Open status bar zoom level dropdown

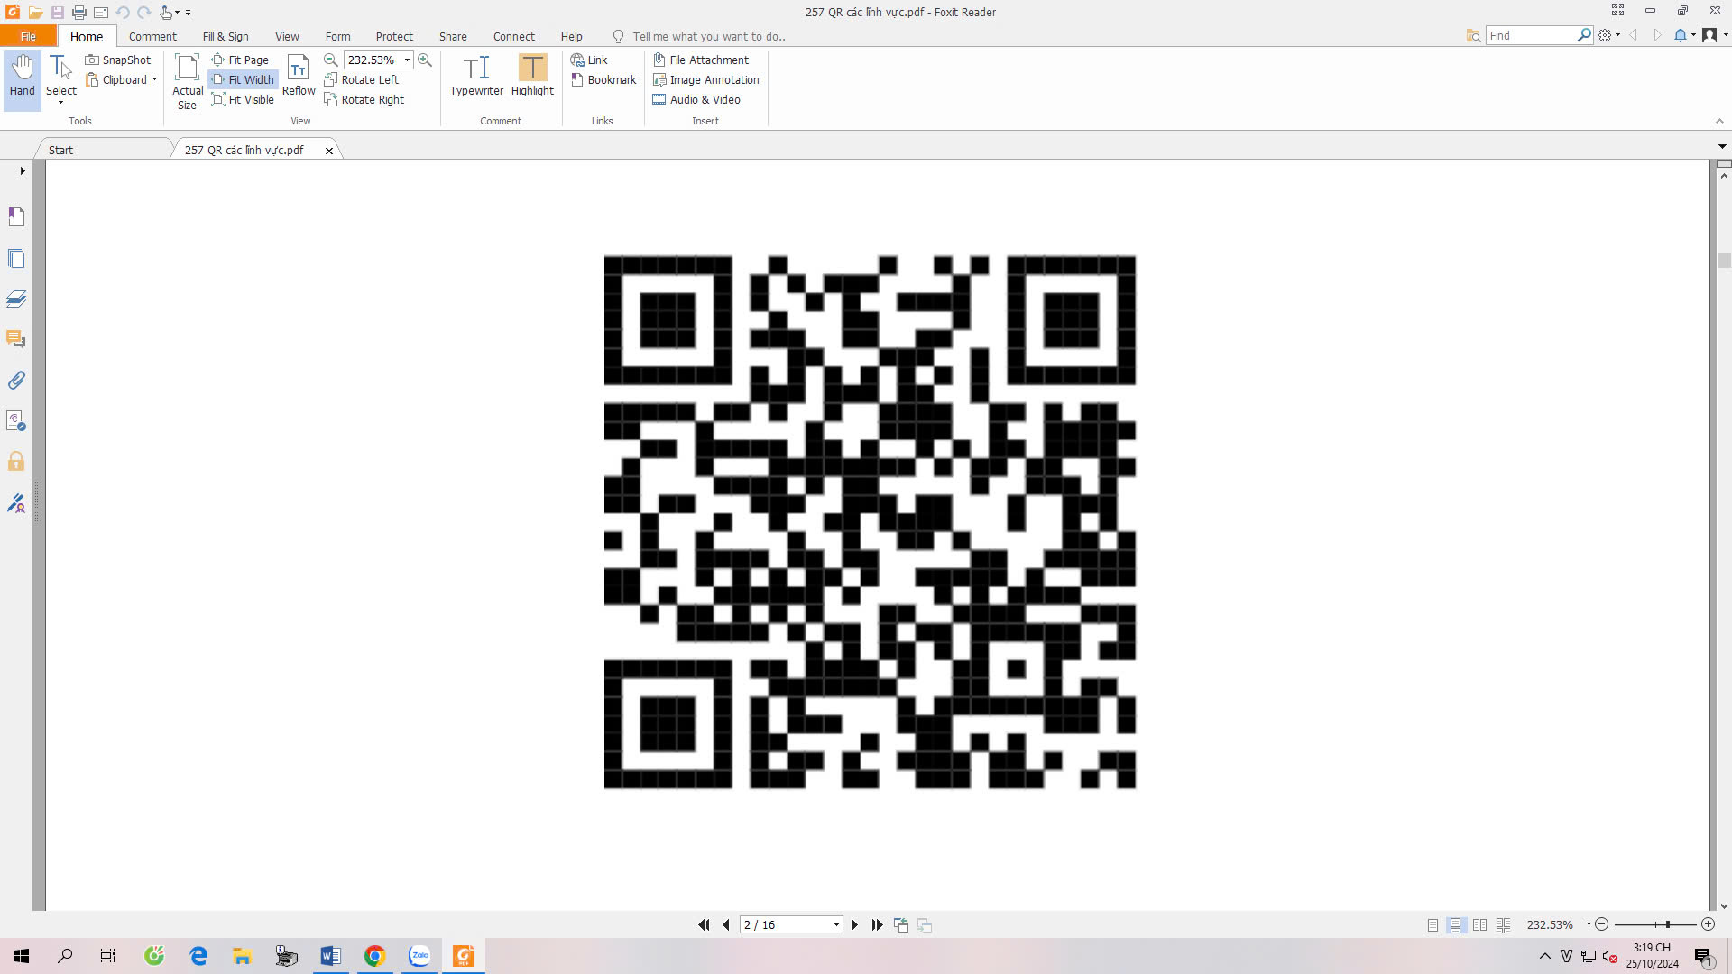[x=1588, y=924]
